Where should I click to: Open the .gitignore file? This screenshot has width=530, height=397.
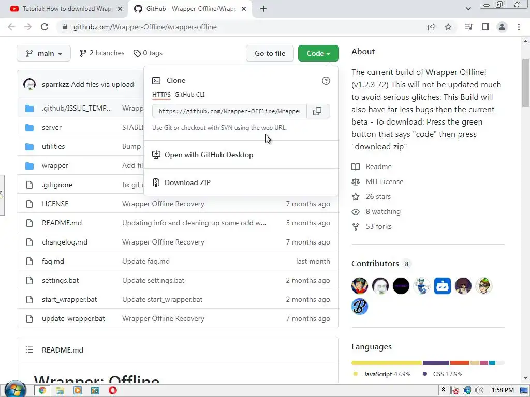click(57, 185)
